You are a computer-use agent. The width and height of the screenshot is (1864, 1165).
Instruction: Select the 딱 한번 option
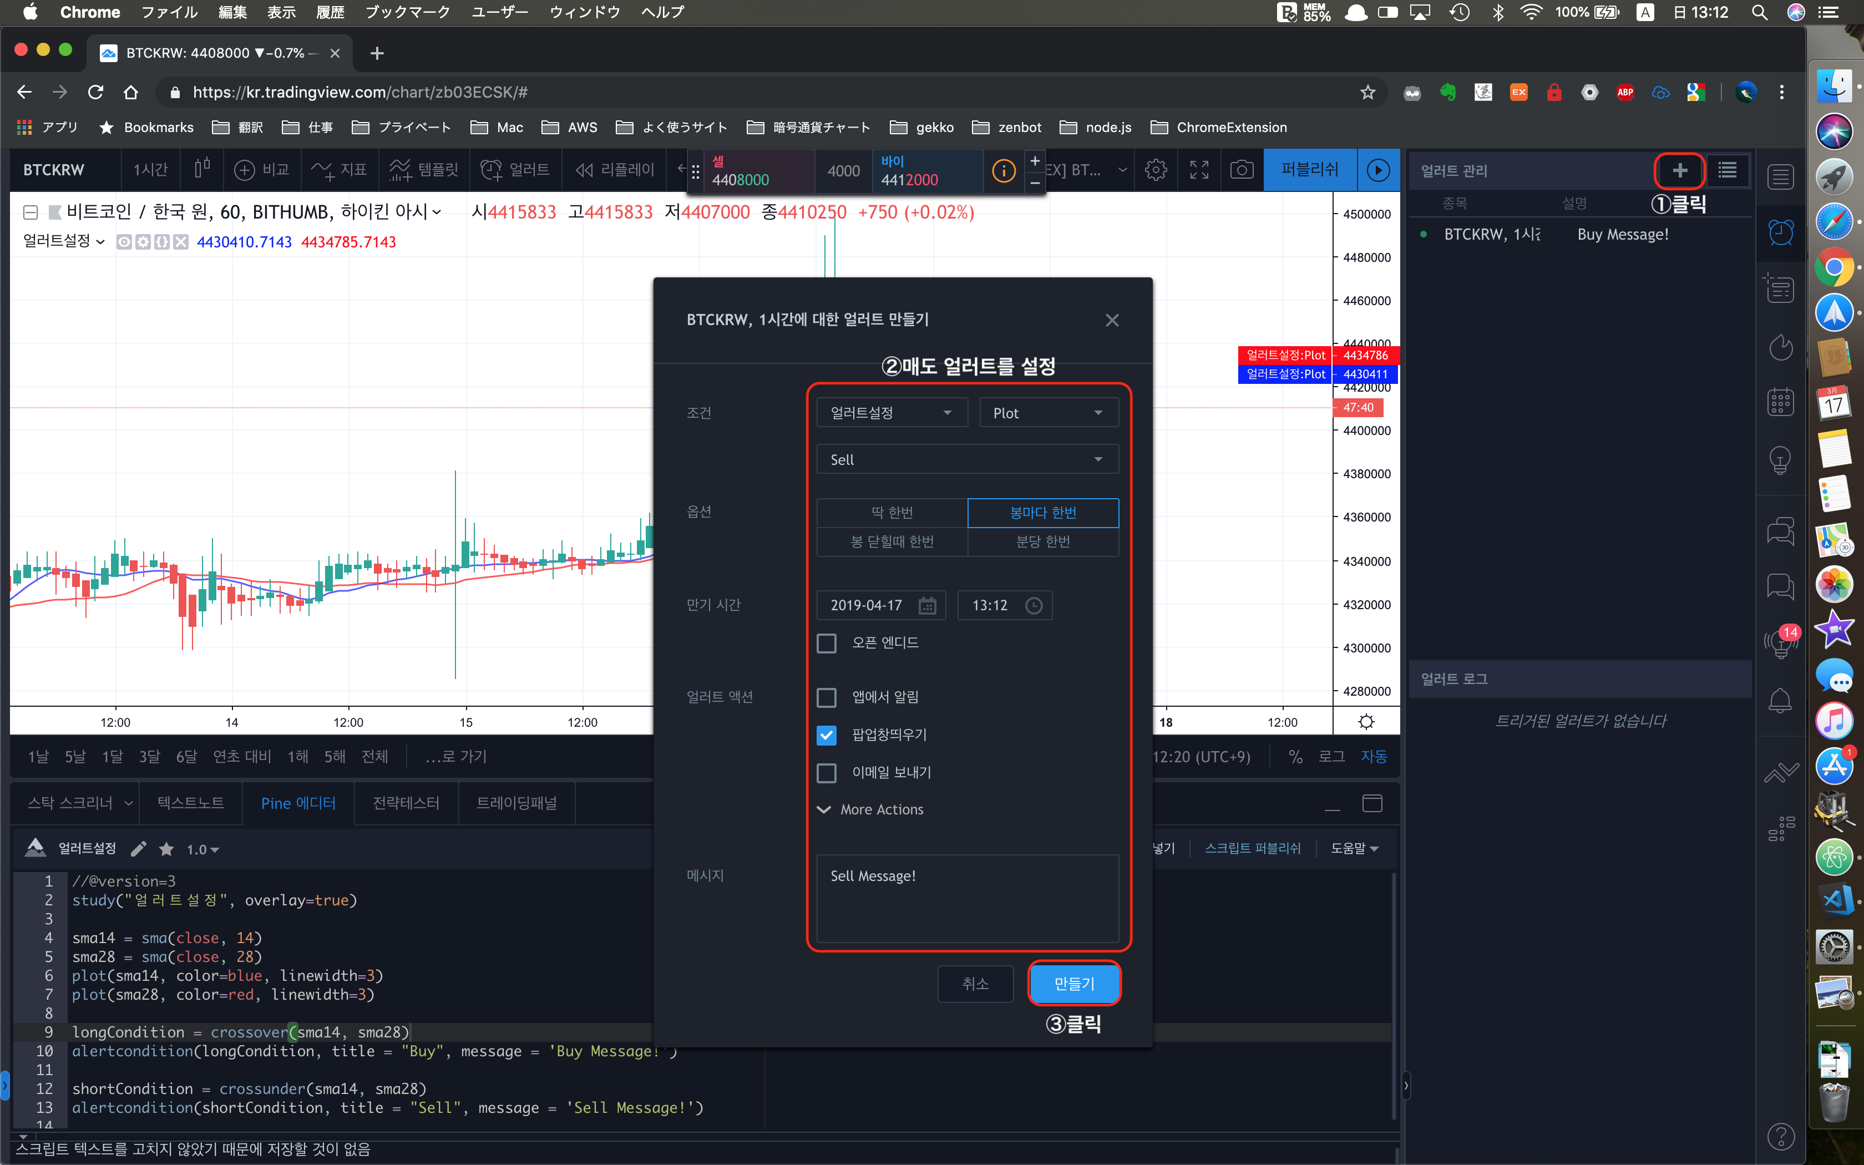point(892,513)
